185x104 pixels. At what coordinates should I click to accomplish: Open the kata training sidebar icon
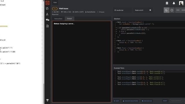point(47,8)
